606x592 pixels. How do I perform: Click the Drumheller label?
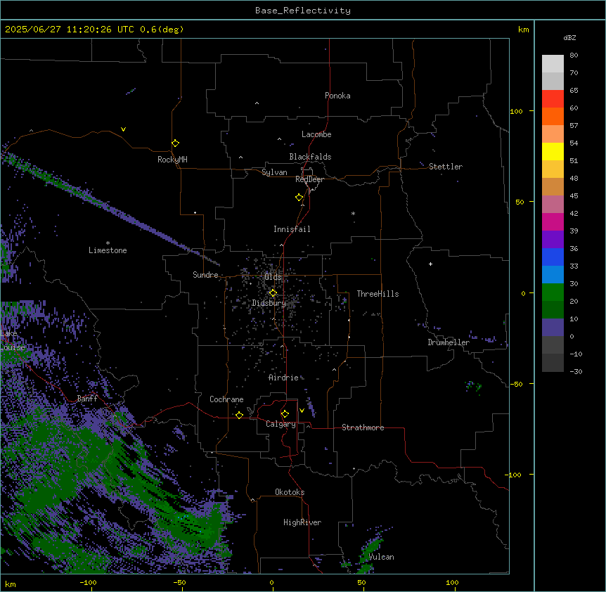tap(449, 342)
